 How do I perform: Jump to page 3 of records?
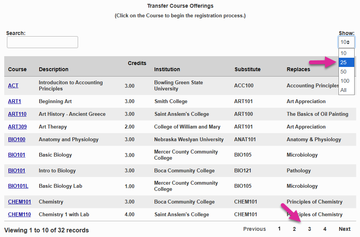(310, 229)
